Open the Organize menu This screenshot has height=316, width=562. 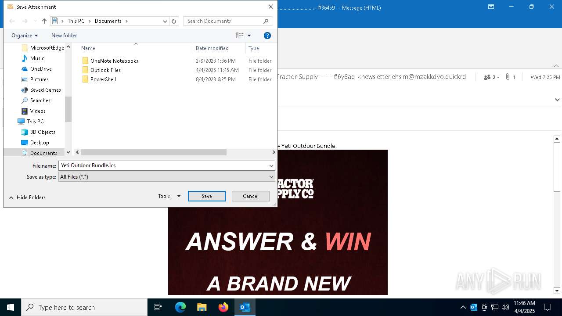coord(25,36)
